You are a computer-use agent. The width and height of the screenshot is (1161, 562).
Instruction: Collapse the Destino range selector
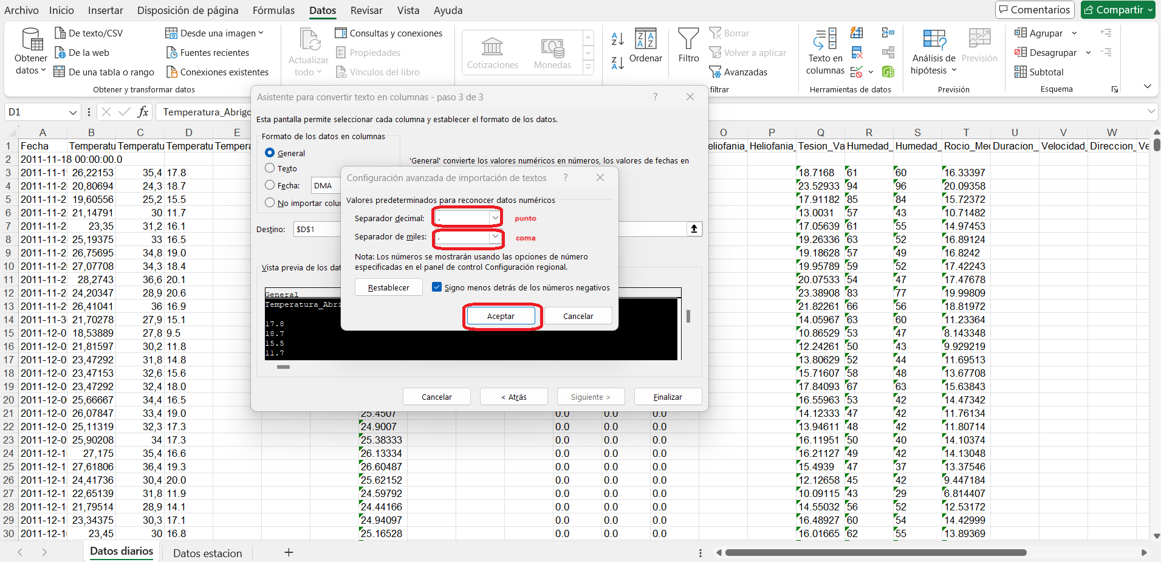[694, 229]
